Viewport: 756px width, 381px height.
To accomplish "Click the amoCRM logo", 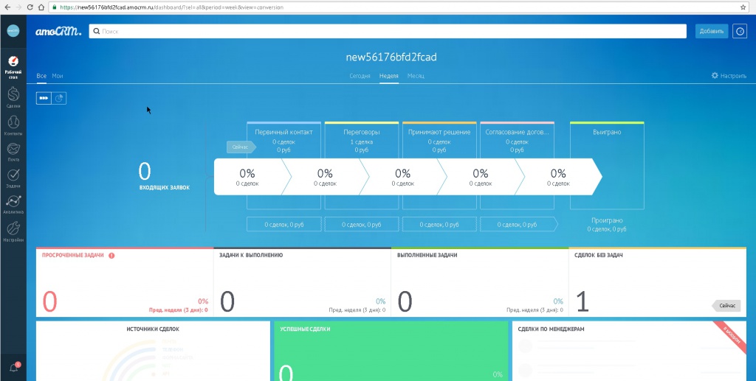I will point(58,31).
